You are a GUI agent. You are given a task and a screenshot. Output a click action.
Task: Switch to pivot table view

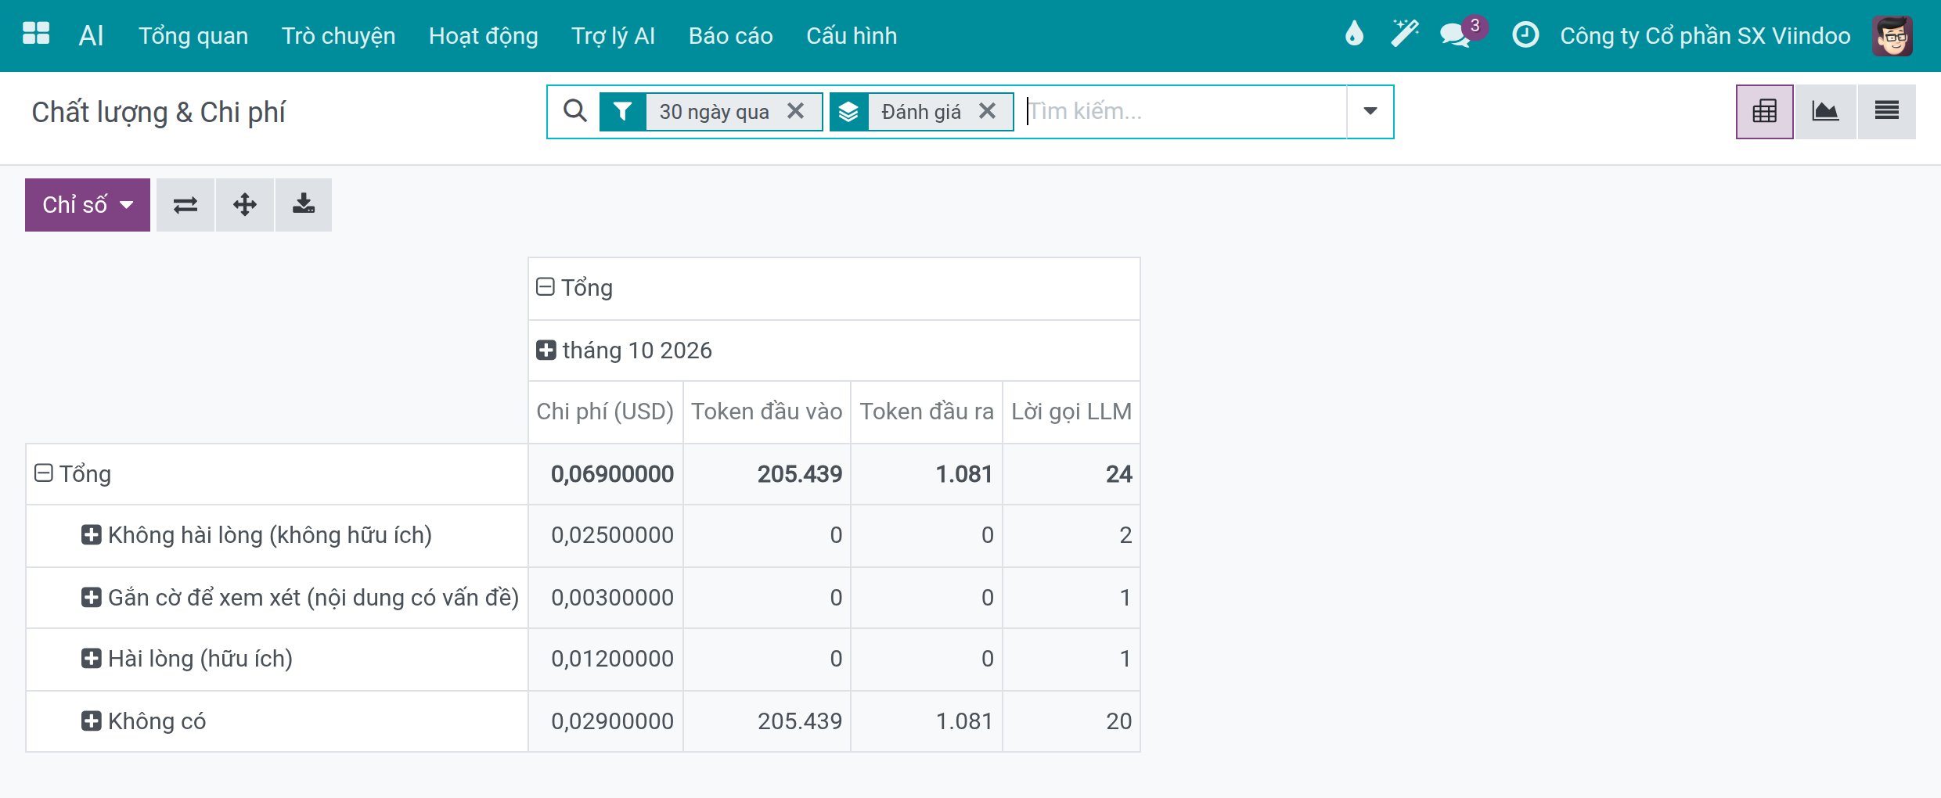[x=1764, y=112]
